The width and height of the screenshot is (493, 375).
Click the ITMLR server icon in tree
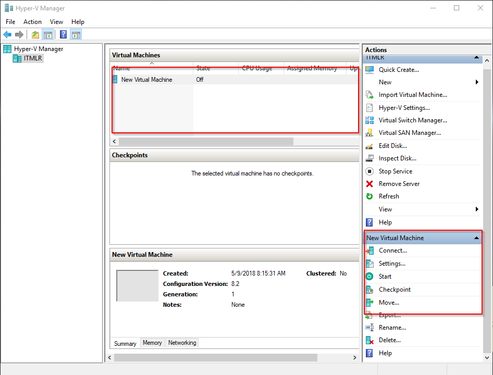[x=17, y=58]
